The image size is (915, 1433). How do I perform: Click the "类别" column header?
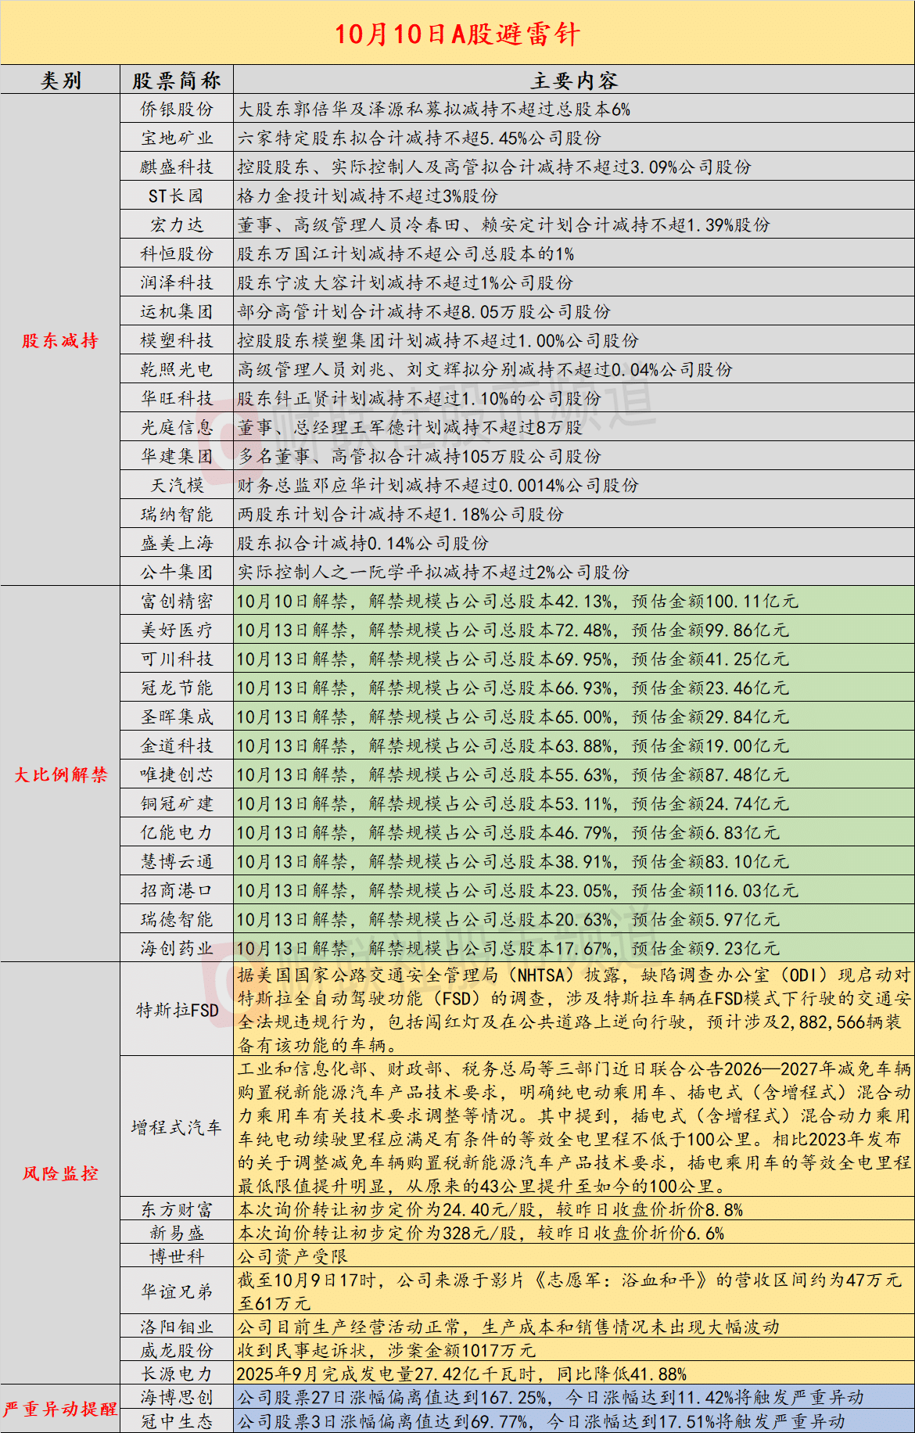pyautogui.click(x=60, y=81)
